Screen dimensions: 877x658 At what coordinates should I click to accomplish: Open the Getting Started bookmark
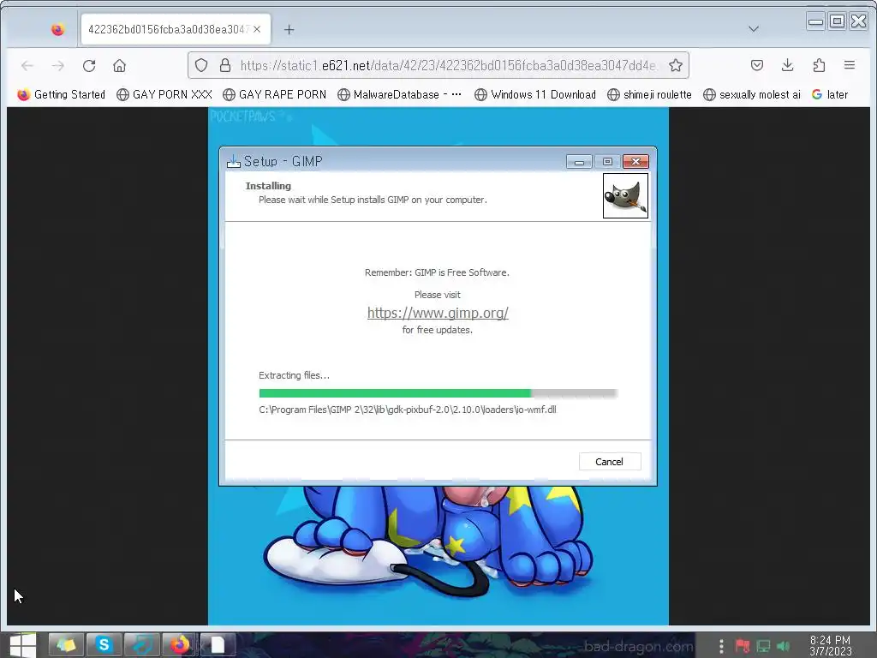click(62, 94)
